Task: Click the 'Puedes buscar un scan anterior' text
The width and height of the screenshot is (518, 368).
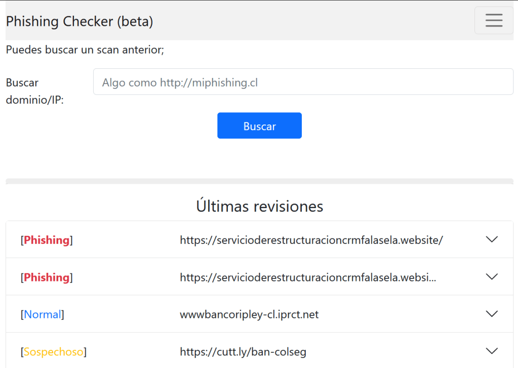Action: coord(85,50)
